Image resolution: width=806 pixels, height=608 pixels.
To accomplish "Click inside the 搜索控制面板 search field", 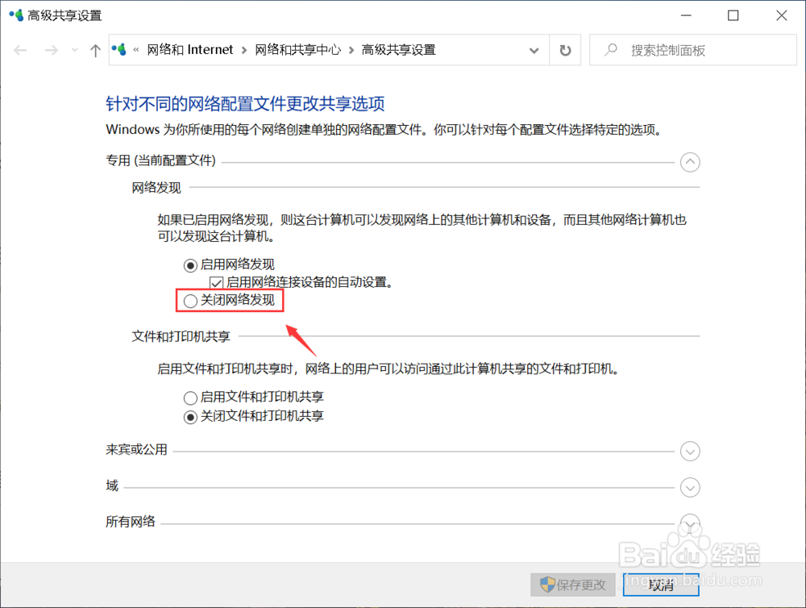I will point(685,49).
